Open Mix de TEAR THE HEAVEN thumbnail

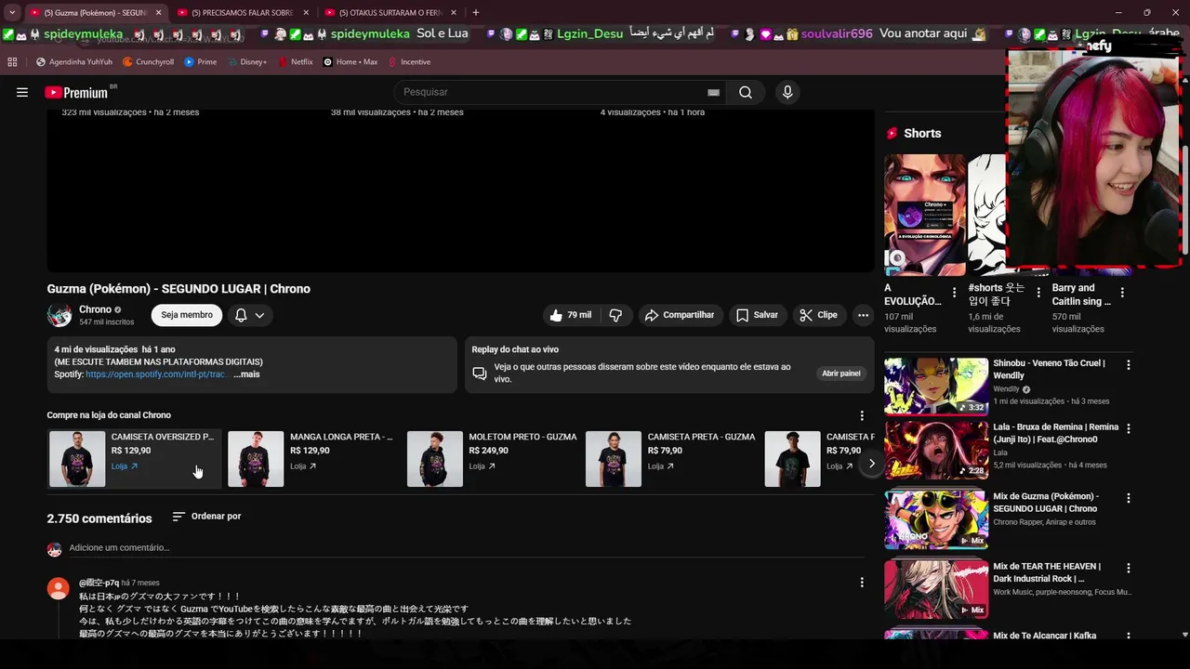[936, 589]
